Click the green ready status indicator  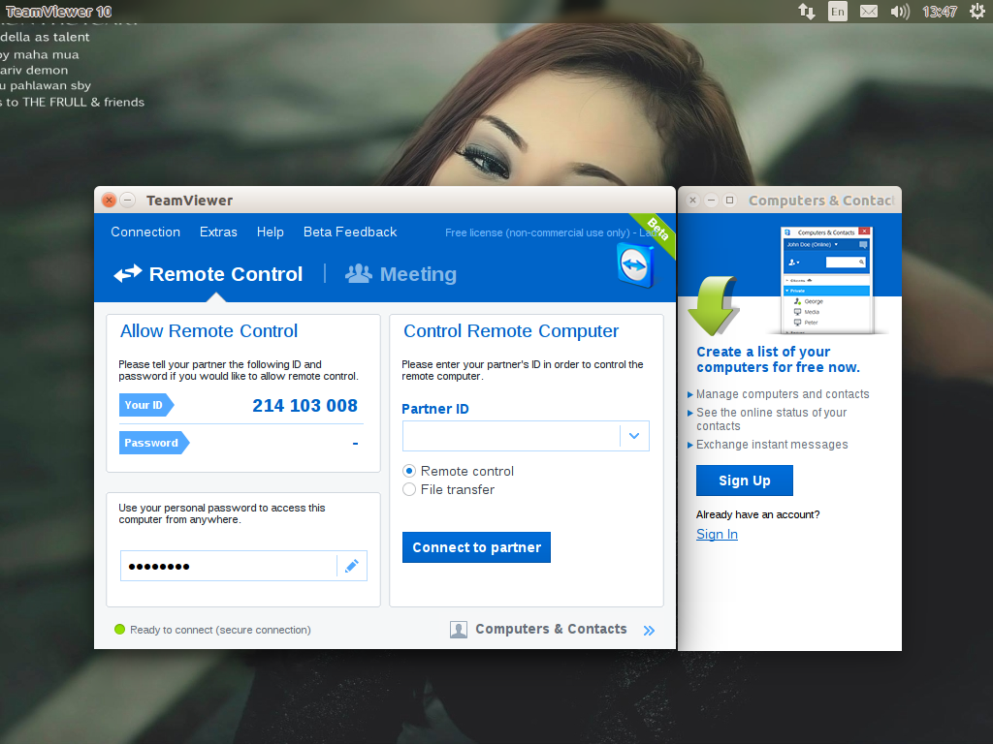coord(119,629)
